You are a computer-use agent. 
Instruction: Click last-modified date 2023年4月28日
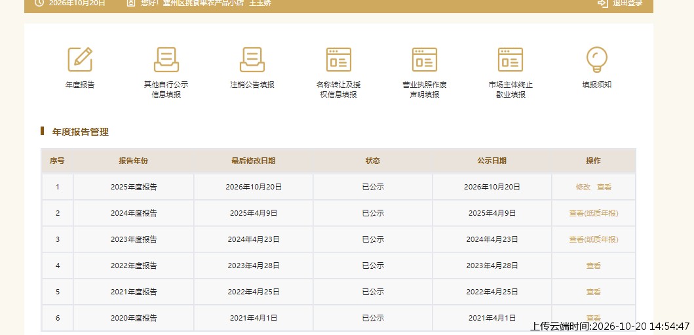pyautogui.click(x=254, y=266)
